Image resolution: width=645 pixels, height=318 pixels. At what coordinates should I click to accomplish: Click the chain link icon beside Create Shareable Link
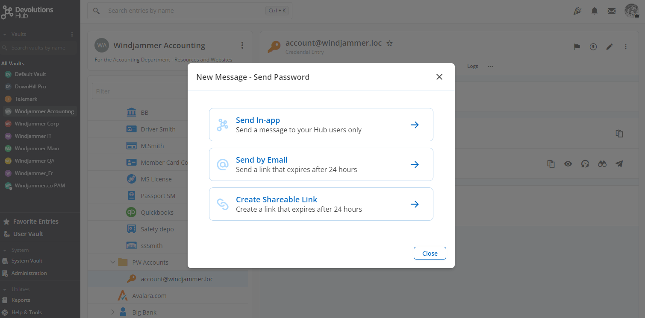pyautogui.click(x=223, y=204)
